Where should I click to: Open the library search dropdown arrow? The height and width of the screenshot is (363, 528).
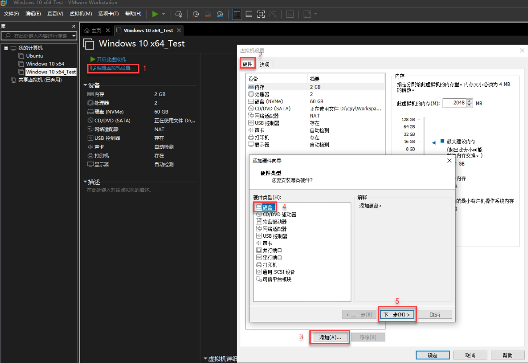coord(74,36)
